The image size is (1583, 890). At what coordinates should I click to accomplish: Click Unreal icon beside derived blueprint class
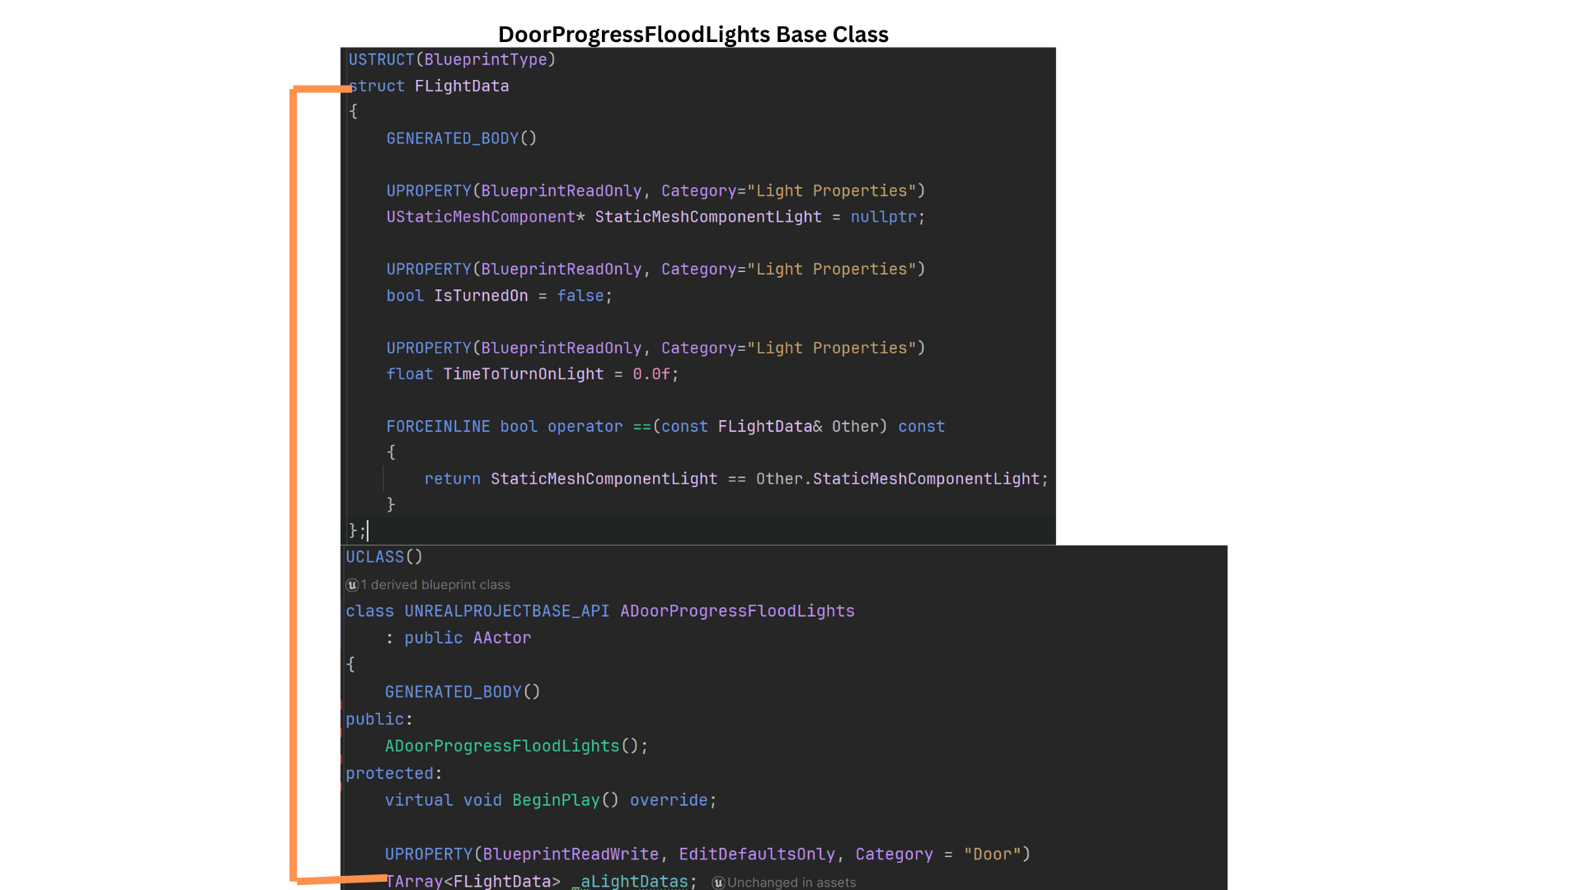point(352,585)
